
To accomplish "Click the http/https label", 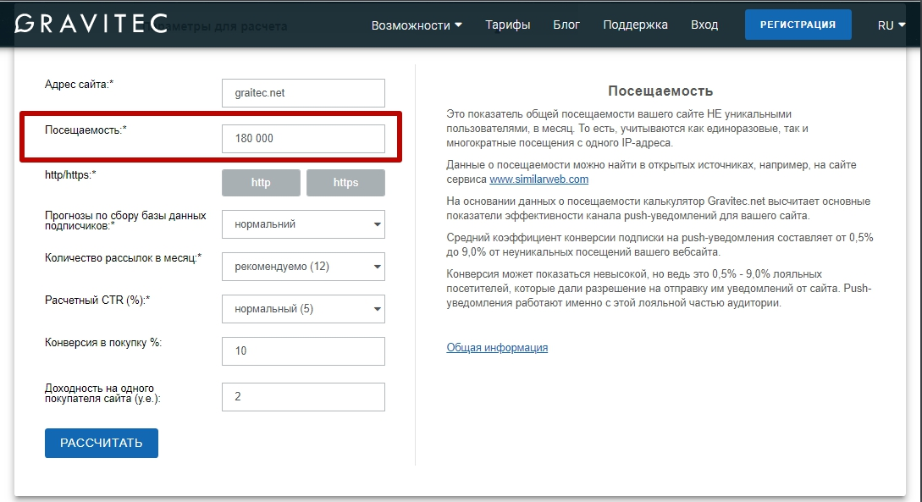I will (x=70, y=175).
